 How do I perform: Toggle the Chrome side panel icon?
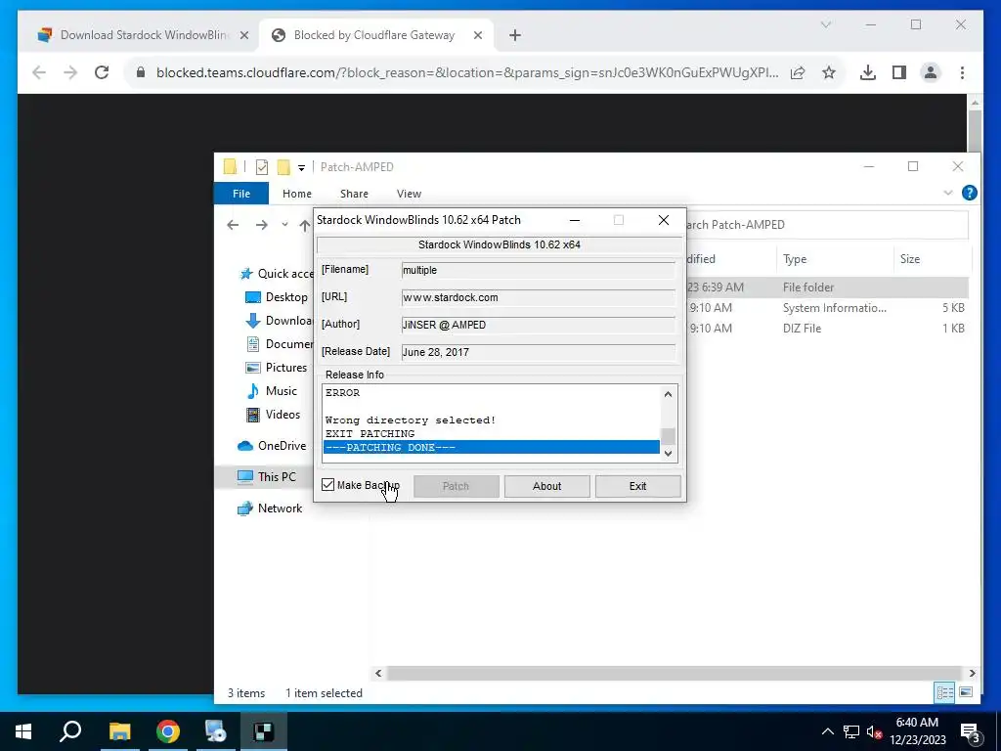tap(899, 72)
